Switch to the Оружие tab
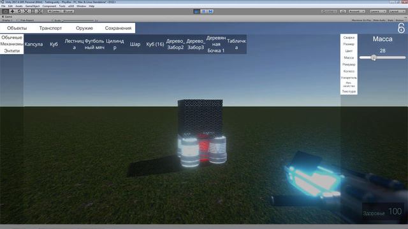 click(84, 28)
